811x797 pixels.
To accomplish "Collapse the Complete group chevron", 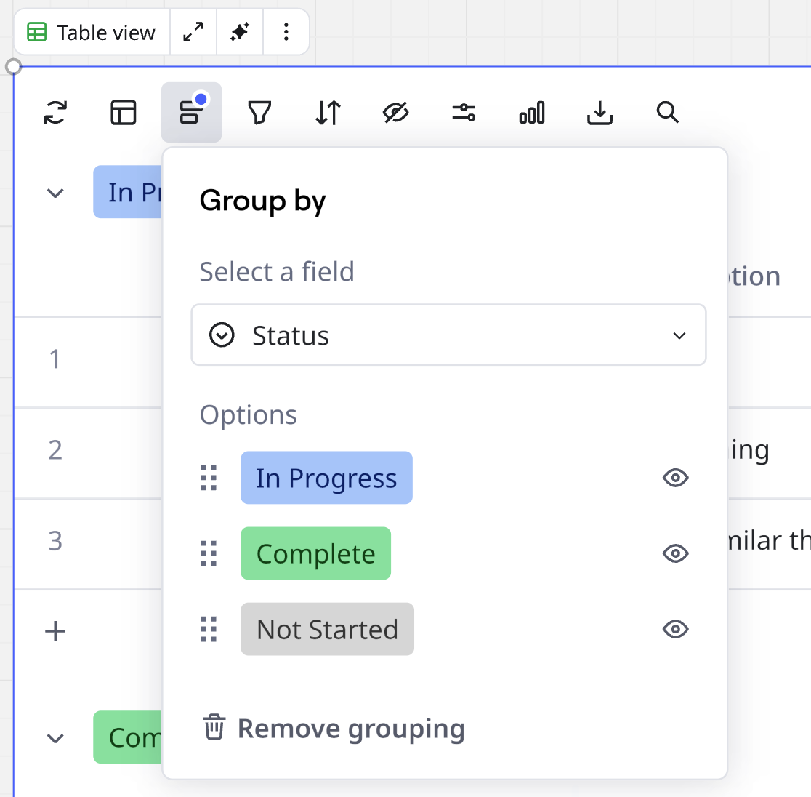I will pyautogui.click(x=55, y=738).
